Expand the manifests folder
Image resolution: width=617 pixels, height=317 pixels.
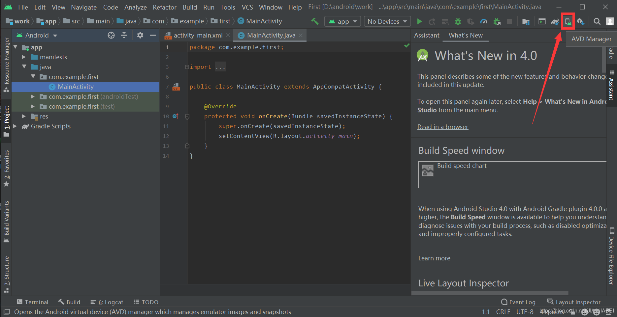[x=24, y=57]
